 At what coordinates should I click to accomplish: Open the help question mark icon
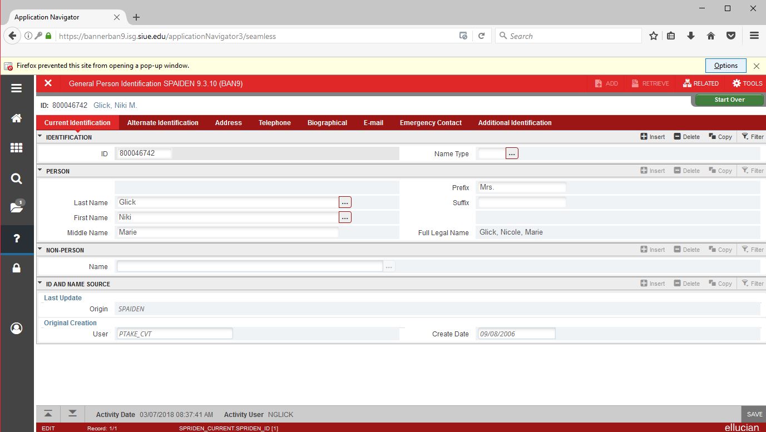pyautogui.click(x=17, y=239)
